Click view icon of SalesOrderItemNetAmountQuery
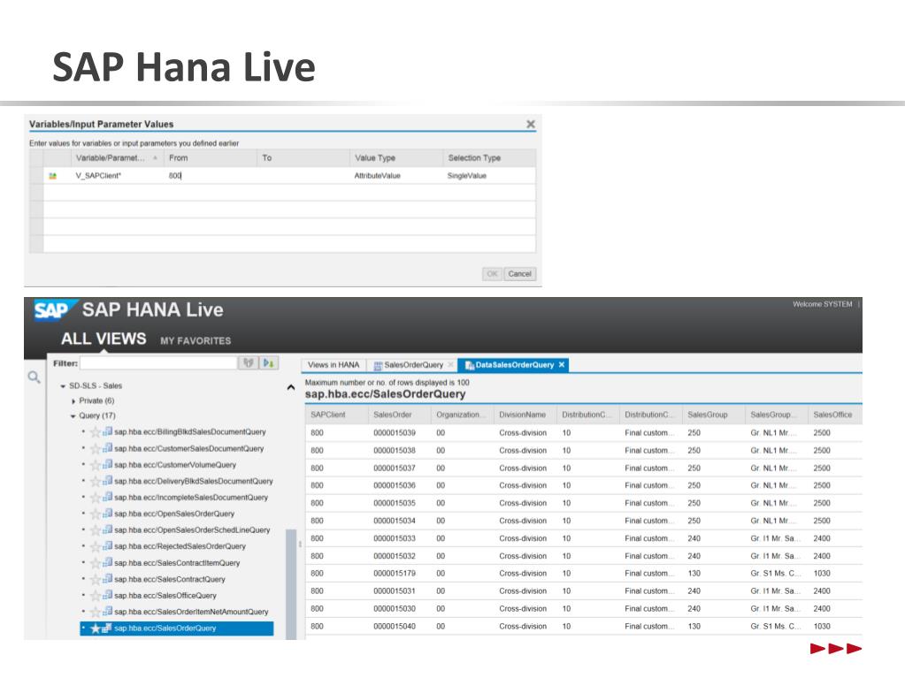Image resolution: width=905 pixels, height=678 pixels. coord(107,611)
